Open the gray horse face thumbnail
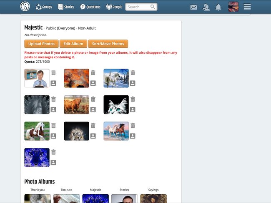The height and width of the screenshot is (203, 271). click(x=37, y=105)
